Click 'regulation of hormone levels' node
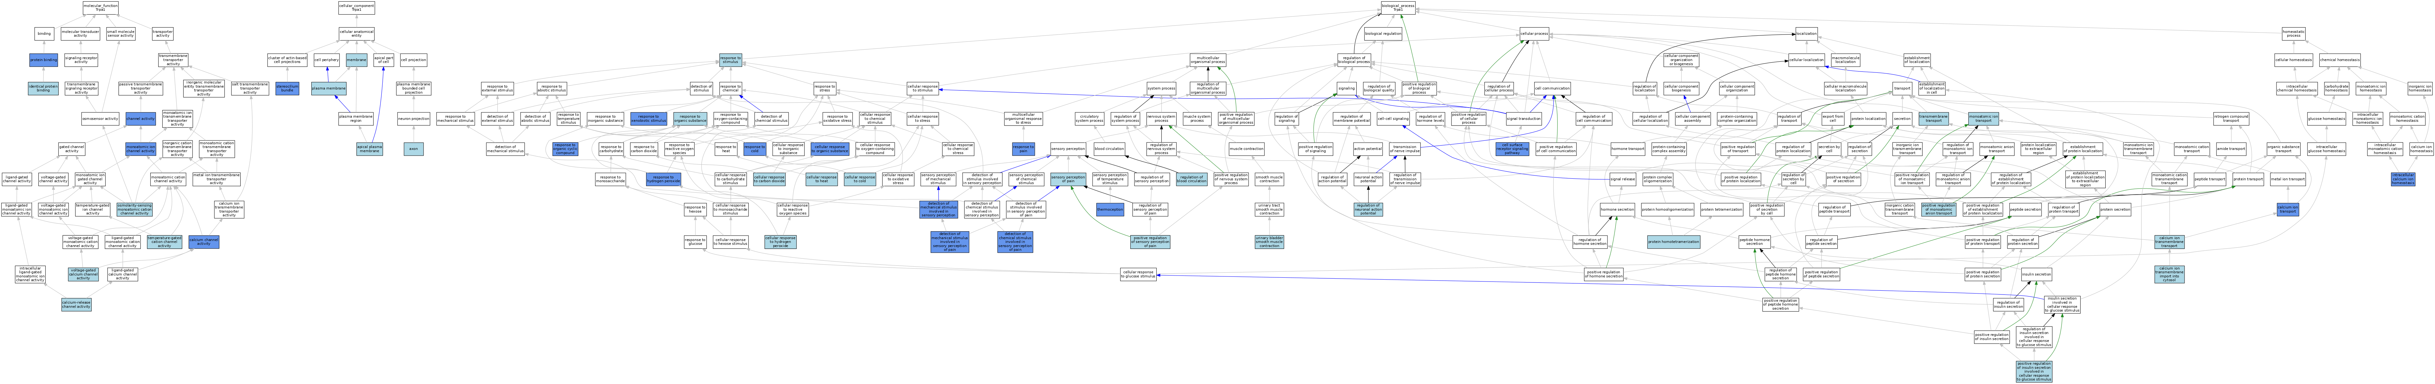The image size is (2435, 384). (1430, 119)
